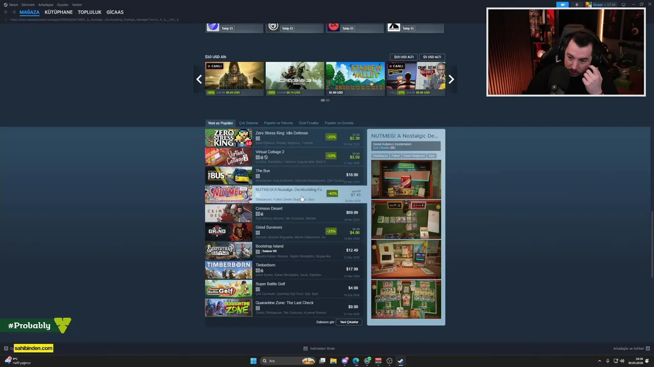
Task: Open İndirmeleri Yönet downloads manager
Action: 319,349
